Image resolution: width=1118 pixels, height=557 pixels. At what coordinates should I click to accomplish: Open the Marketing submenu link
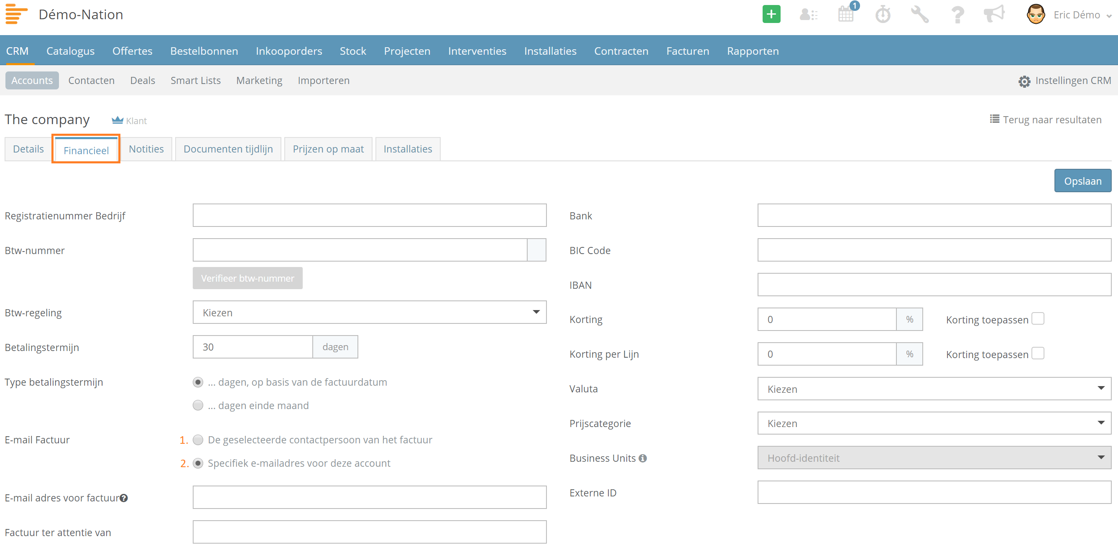click(259, 80)
